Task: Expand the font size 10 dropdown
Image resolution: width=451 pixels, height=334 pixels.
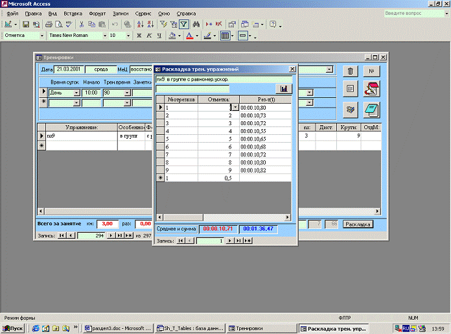Action: 128,36
